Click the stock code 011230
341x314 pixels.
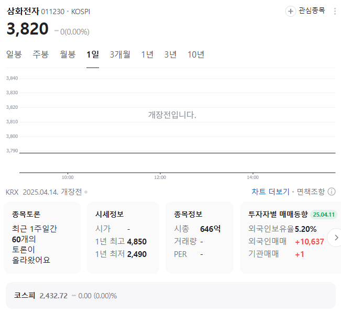click(52, 12)
